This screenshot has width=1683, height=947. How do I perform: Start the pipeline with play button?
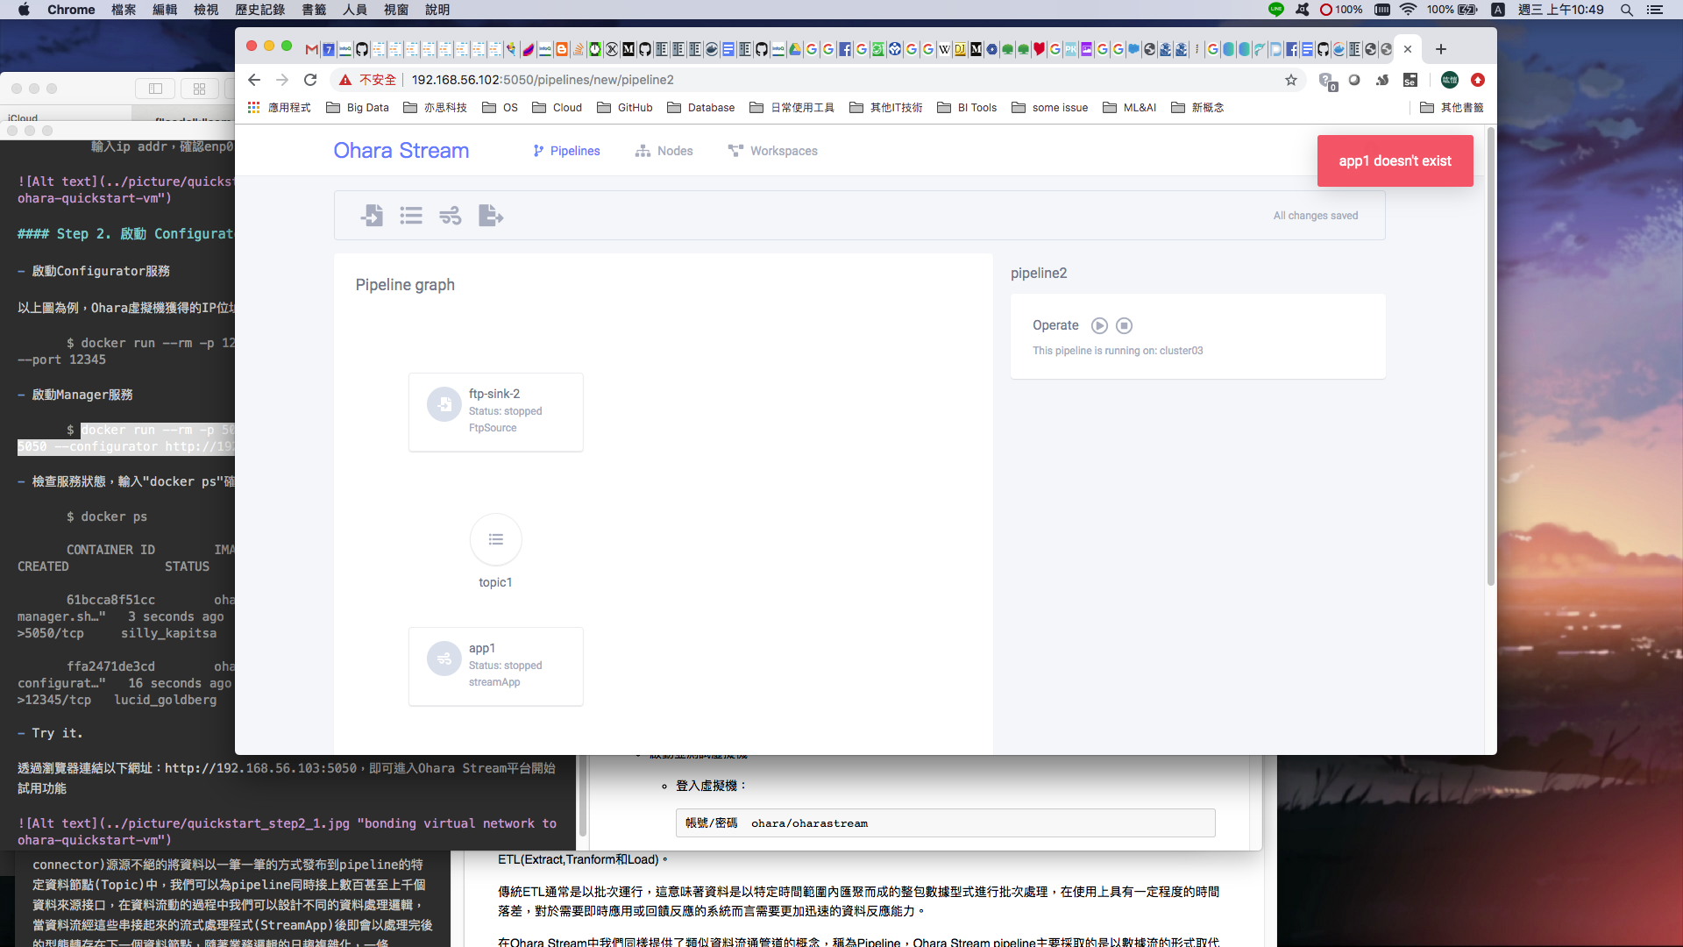coord(1099,325)
